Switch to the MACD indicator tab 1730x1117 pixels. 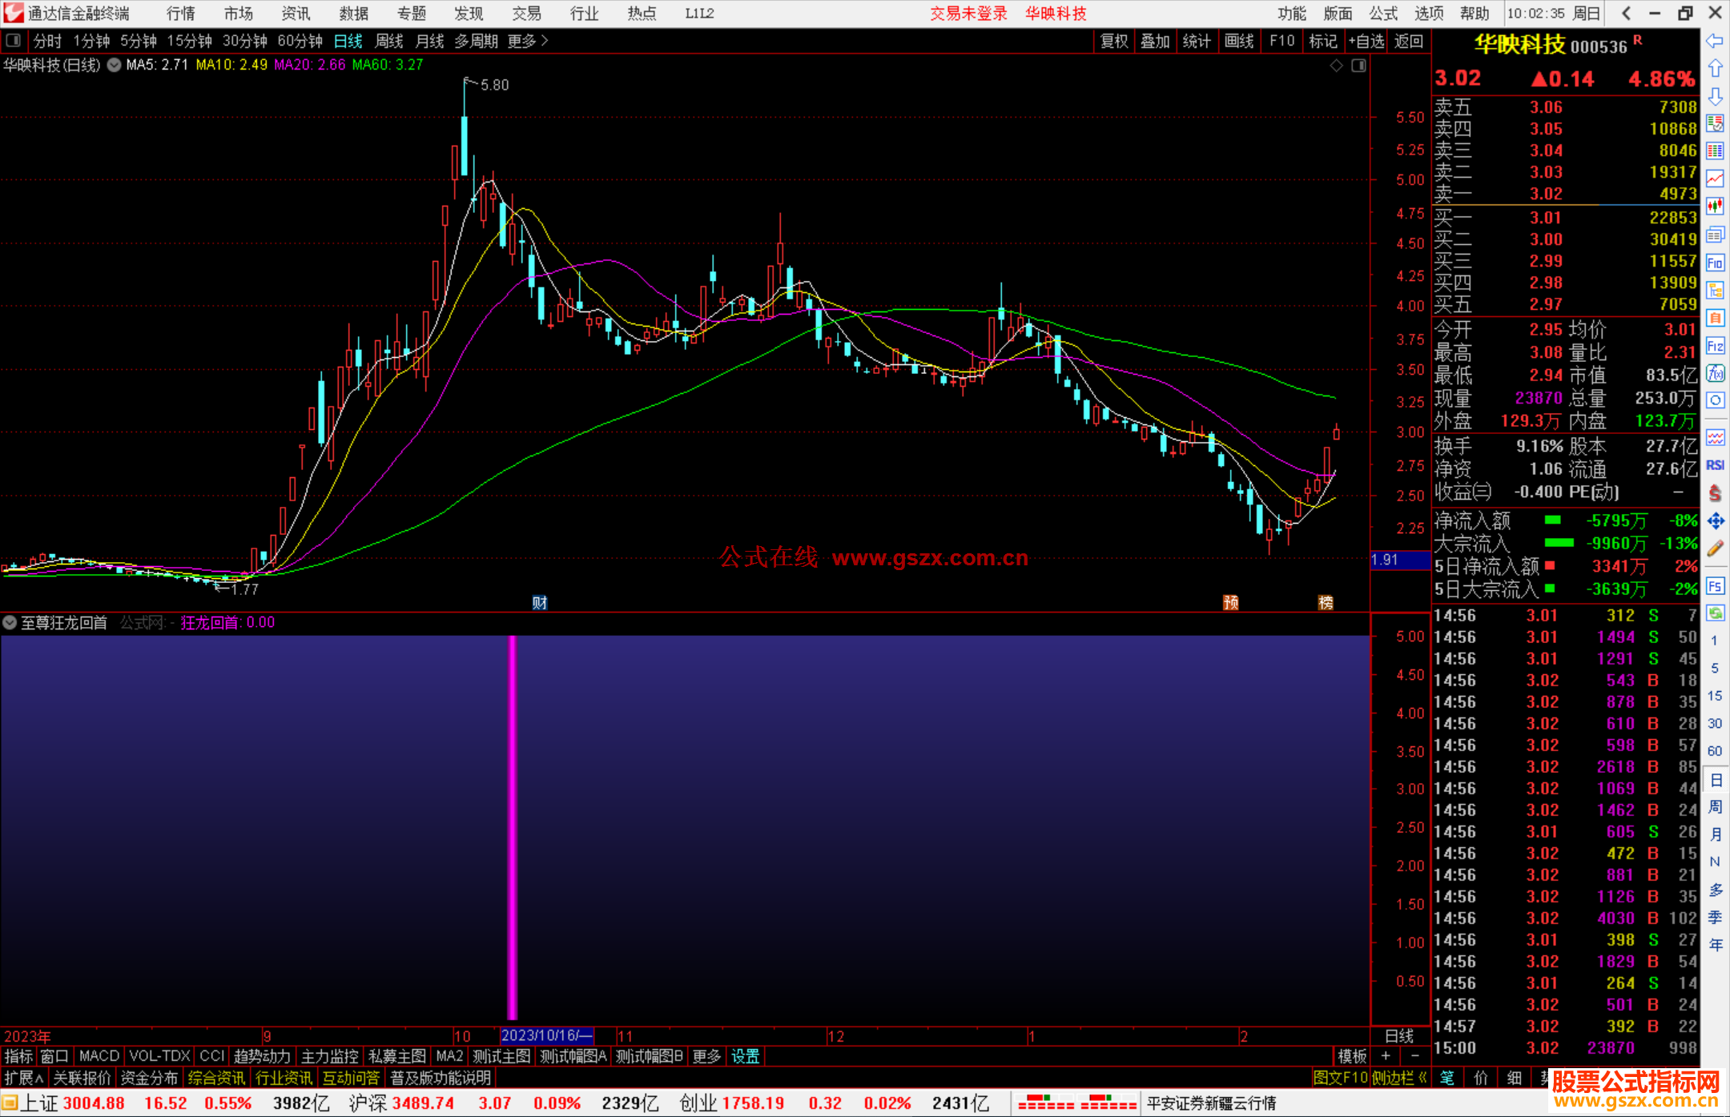(x=99, y=1056)
